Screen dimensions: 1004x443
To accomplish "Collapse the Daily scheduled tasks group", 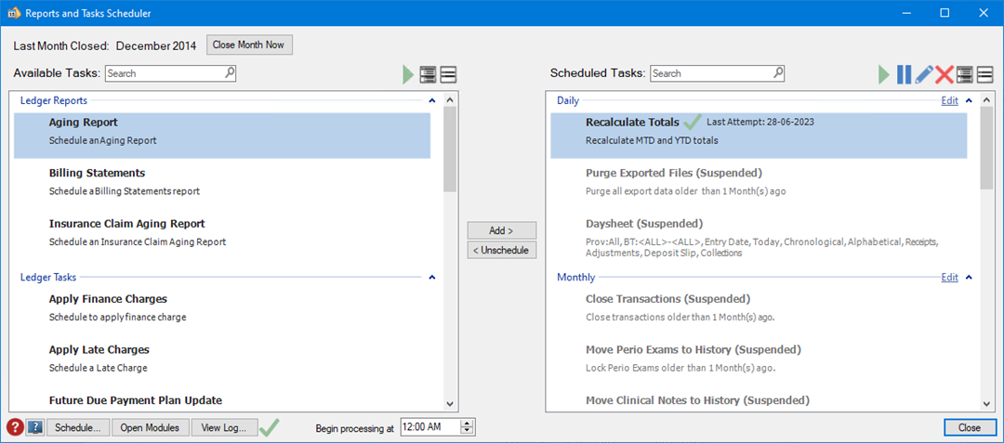I will [968, 100].
